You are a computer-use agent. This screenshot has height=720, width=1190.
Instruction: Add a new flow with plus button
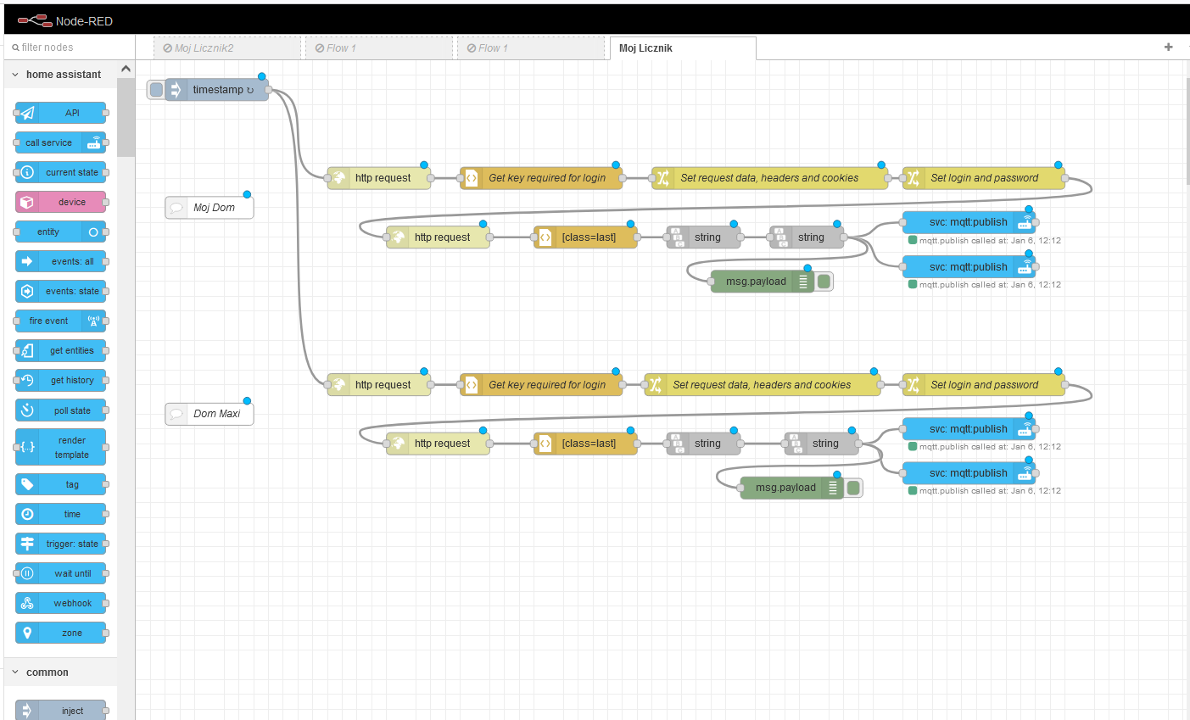(1168, 47)
